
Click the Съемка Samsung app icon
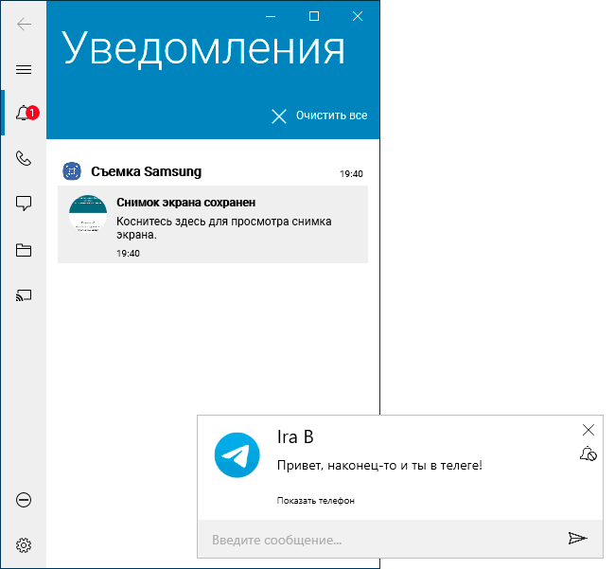coord(72,171)
